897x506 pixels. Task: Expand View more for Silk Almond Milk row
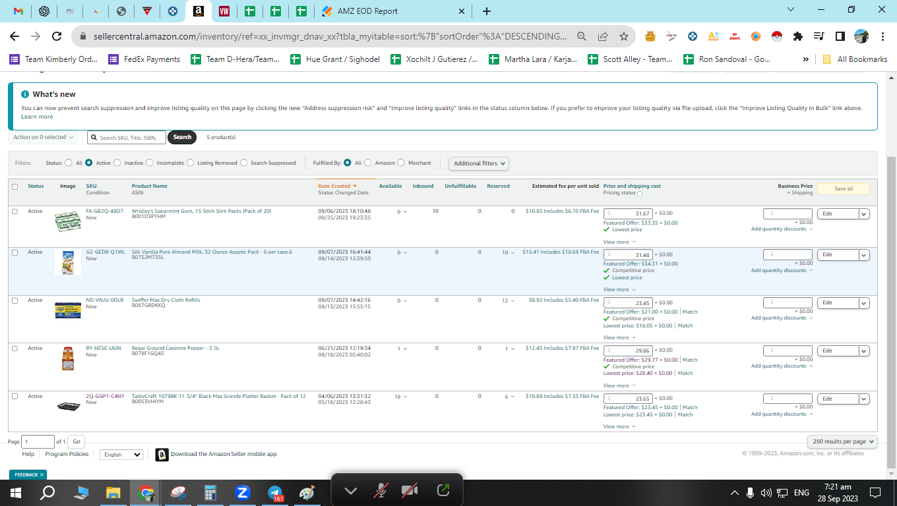[619, 289]
